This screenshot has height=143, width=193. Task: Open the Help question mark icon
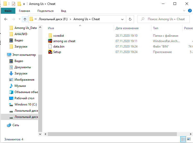pos(190,11)
